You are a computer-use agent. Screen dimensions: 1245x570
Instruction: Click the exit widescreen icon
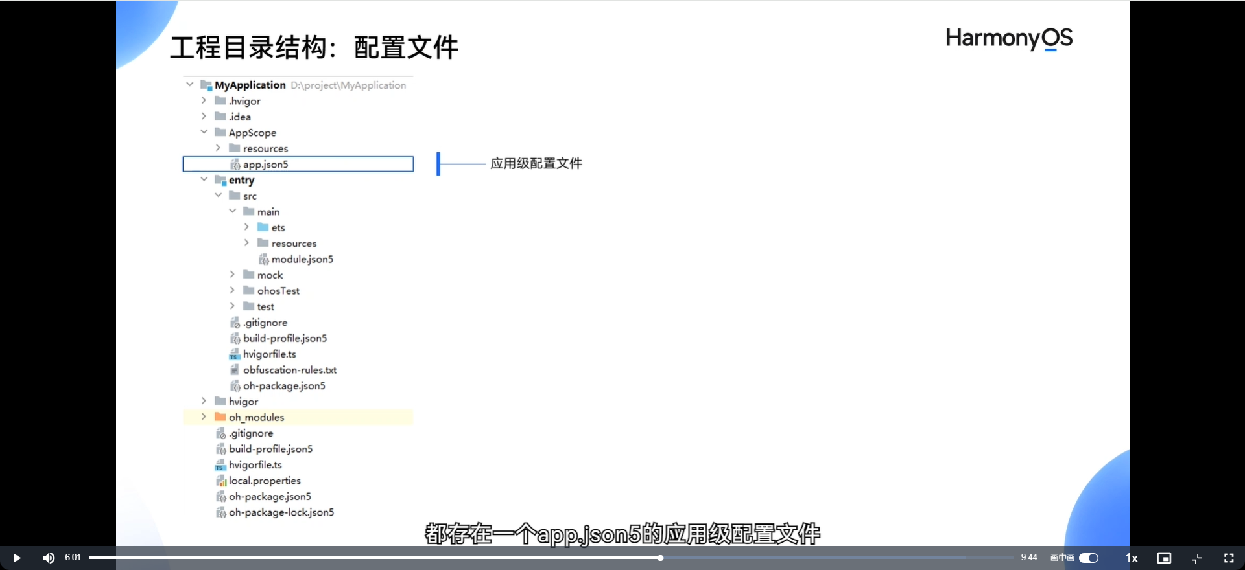coord(1197,558)
